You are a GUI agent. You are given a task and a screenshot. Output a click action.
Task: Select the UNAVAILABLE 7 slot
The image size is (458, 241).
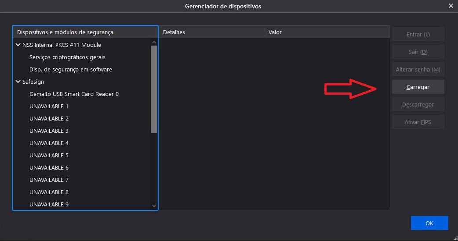coord(49,180)
